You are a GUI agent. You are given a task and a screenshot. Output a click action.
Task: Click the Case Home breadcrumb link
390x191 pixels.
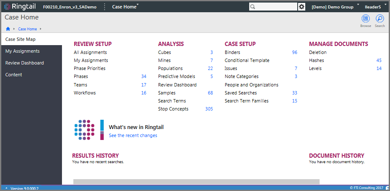pos(27,29)
